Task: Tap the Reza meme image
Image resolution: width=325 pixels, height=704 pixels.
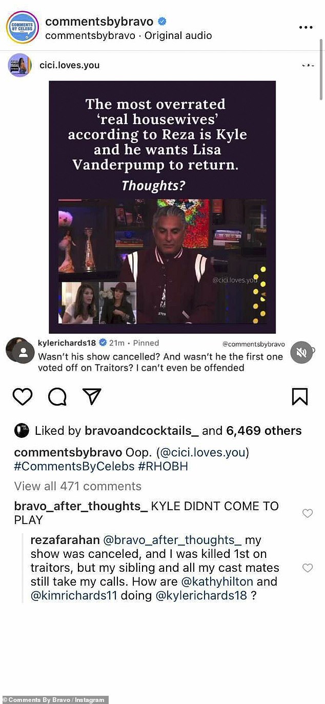Action: 162,207
